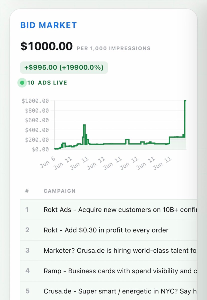
Task: Select the 10 ADS LIVE label
Action: point(47,83)
